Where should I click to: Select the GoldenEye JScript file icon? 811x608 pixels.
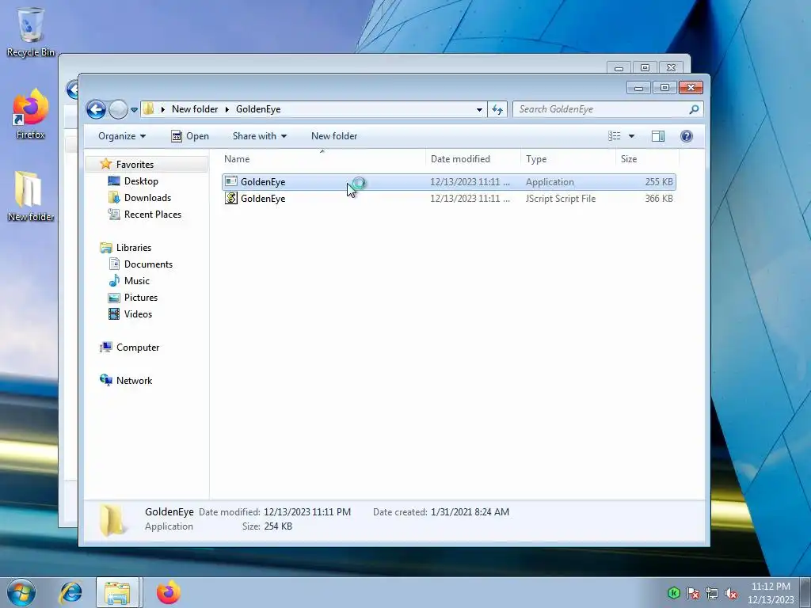click(x=231, y=198)
